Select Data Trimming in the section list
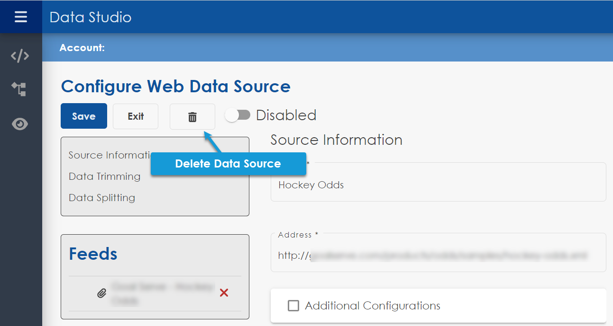Viewport: 613px width, 326px height. [x=104, y=176]
